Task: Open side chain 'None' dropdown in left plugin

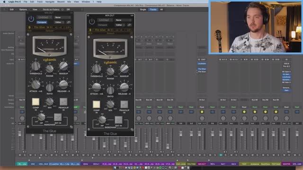Action: click(62, 17)
